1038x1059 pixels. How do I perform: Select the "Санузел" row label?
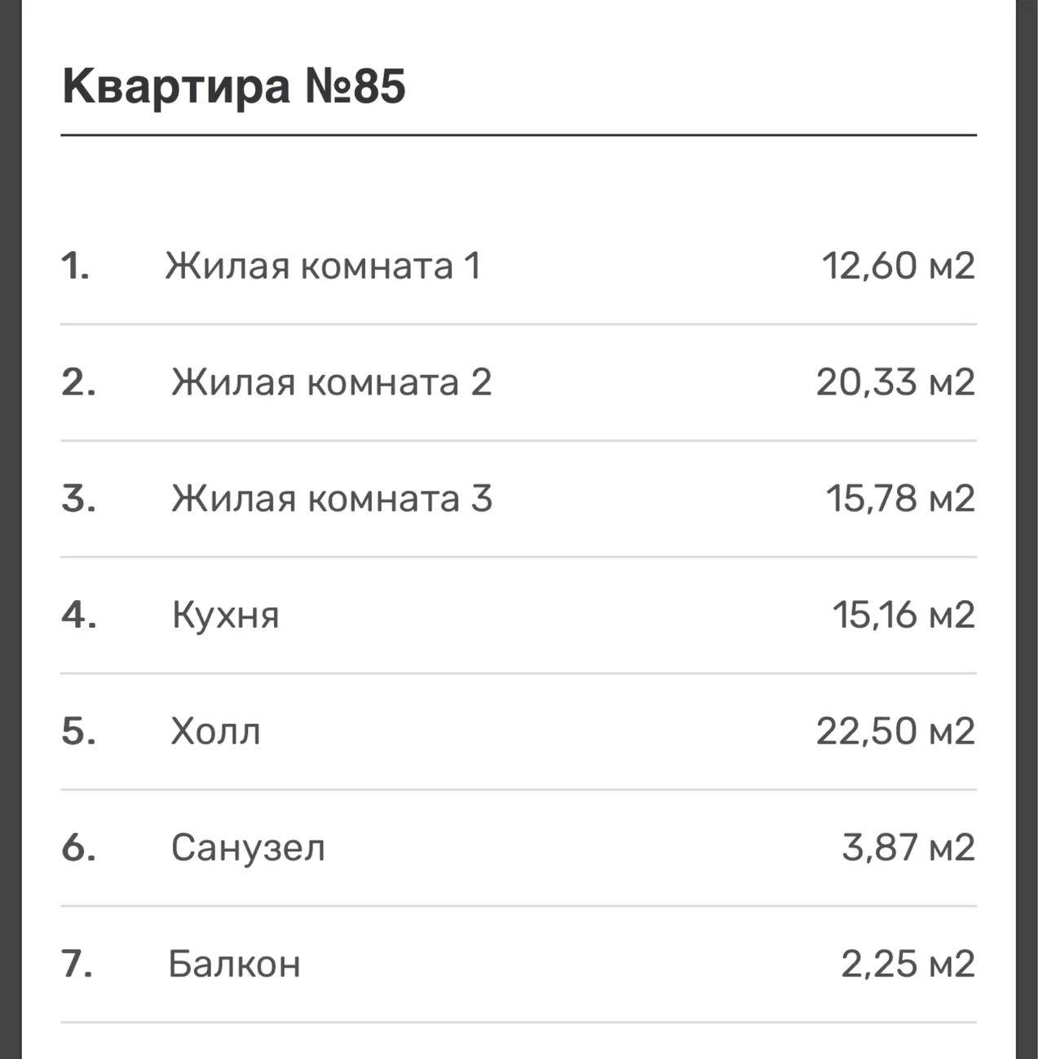click(x=248, y=847)
